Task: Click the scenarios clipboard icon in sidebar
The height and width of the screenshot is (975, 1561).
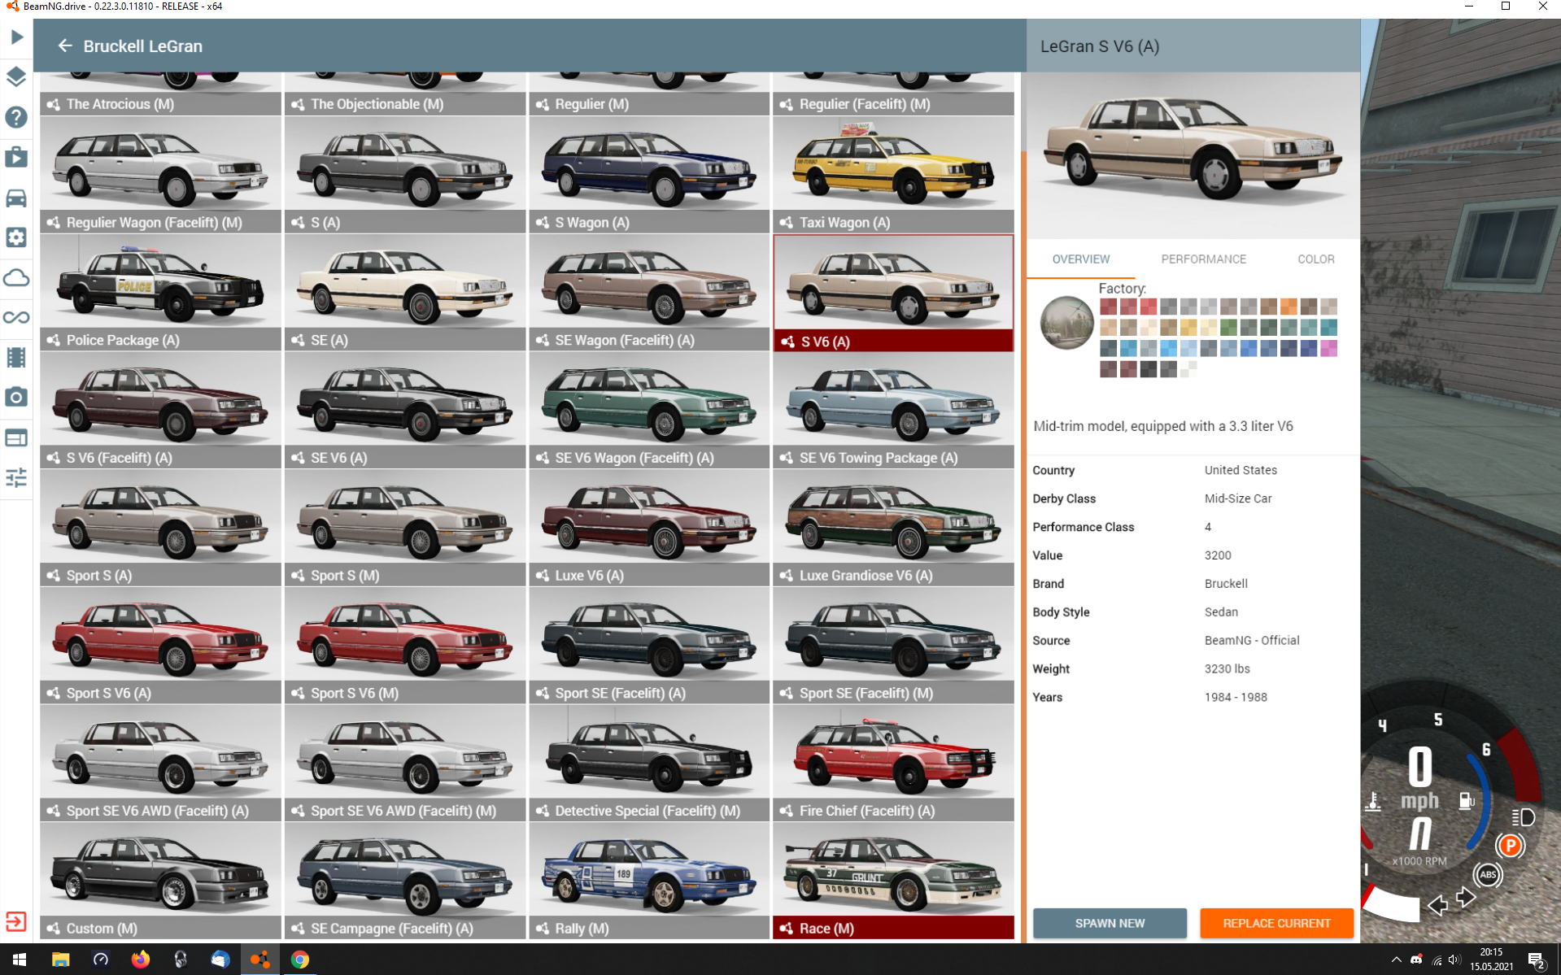Action: [x=16, y=157]
